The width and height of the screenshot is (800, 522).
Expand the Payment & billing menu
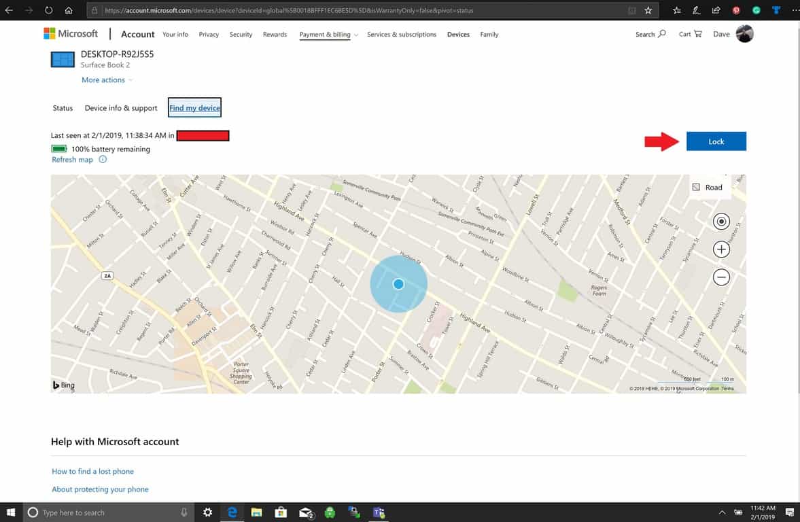[328, 35]
